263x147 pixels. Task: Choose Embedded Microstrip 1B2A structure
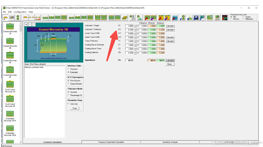[x=10, y=130]
